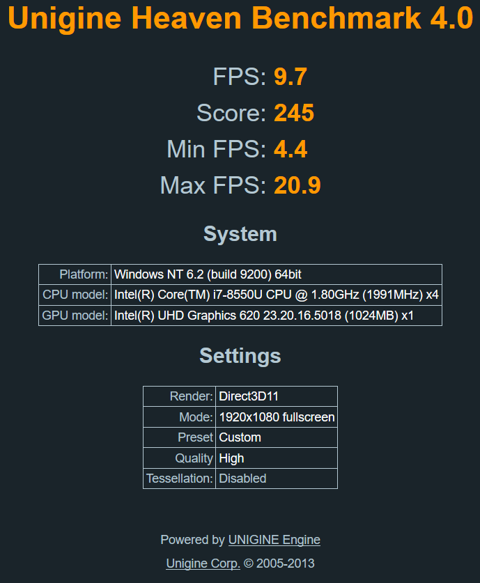Click the Custom preset value
Screen dimensions: 480x583
(240, 437)
